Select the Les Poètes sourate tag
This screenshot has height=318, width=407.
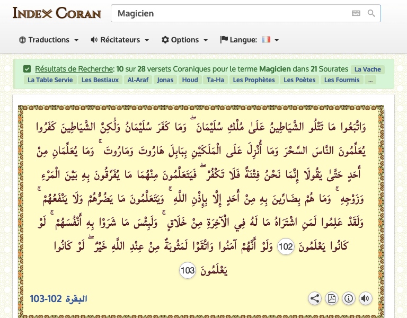299,80
